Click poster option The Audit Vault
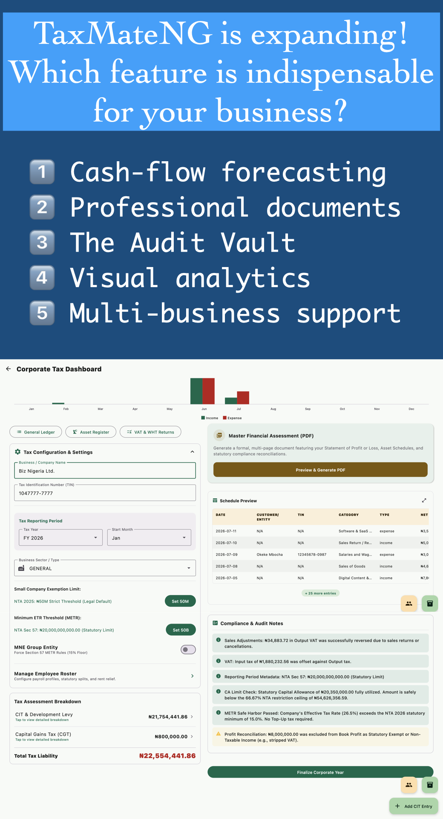443x819 pixels. point(182,242)
